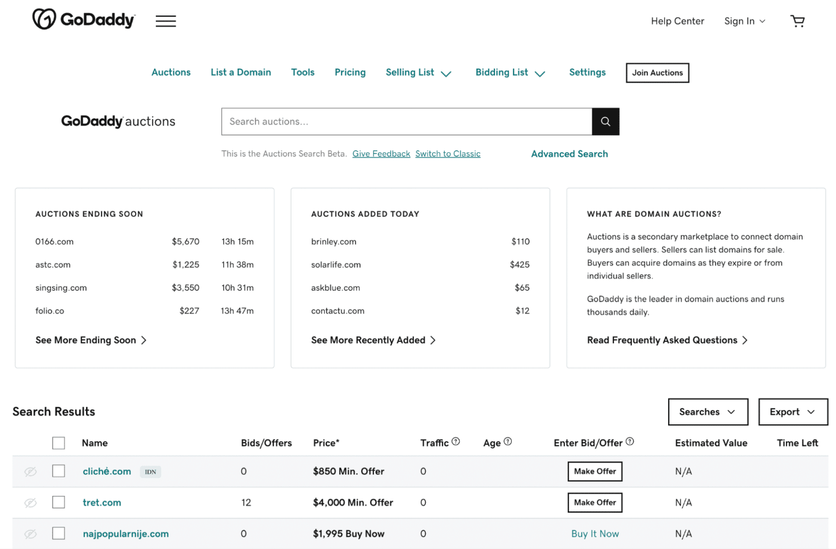Click the search magnifier button
The image size is (836, 549).
coord(605,121)
